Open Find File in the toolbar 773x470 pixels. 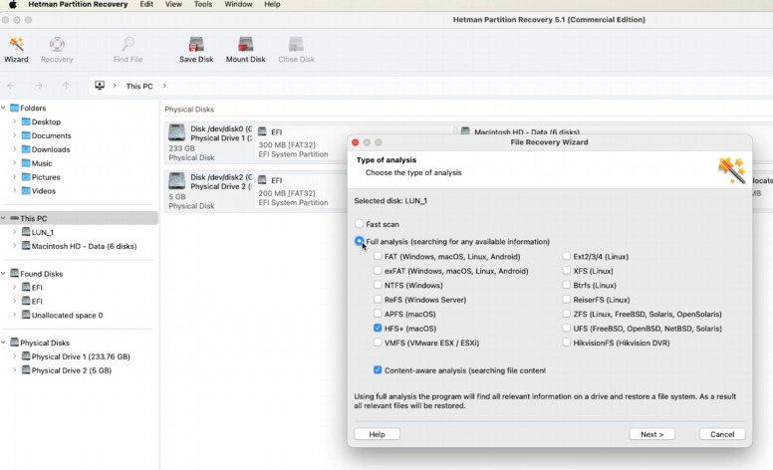128,50
